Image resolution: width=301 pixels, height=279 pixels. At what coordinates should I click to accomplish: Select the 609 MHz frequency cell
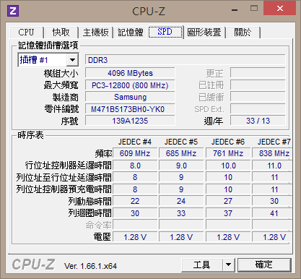(135, 153)
